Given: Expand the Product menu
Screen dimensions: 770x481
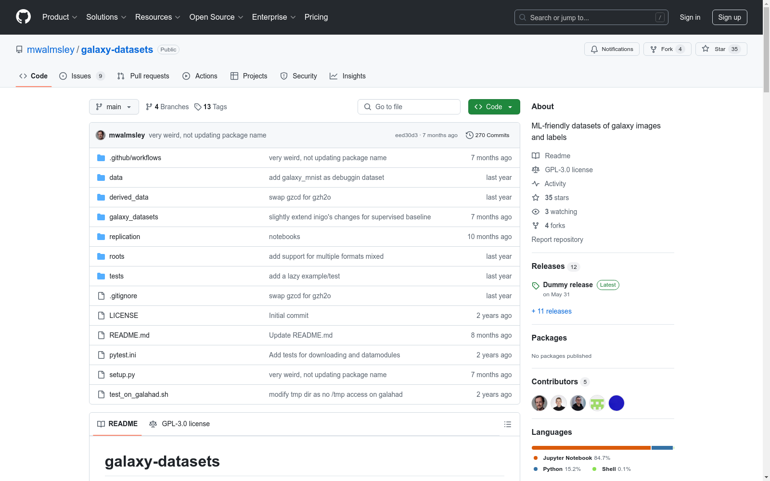Looking at the screenshot, I should (x=60, y=17).
